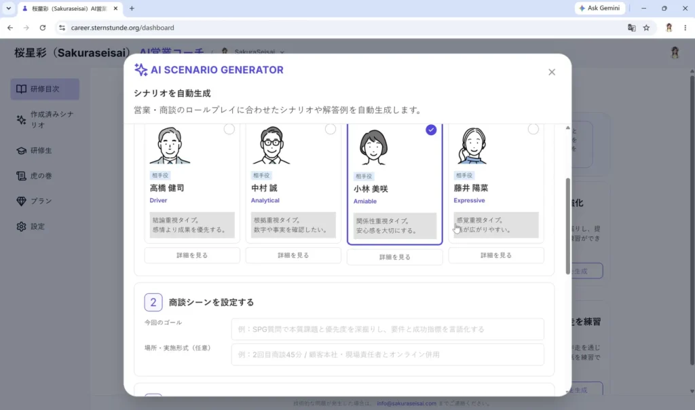Click the scroll icon for 虎の巻
The height and width of the screenshot is (410, 695).
tap(21, 176)
